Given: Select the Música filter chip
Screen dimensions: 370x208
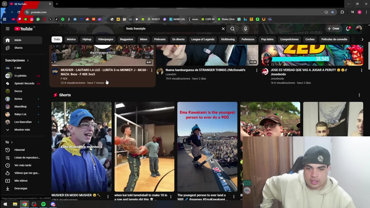Looking at the screenshot, I should click(71, 39).
